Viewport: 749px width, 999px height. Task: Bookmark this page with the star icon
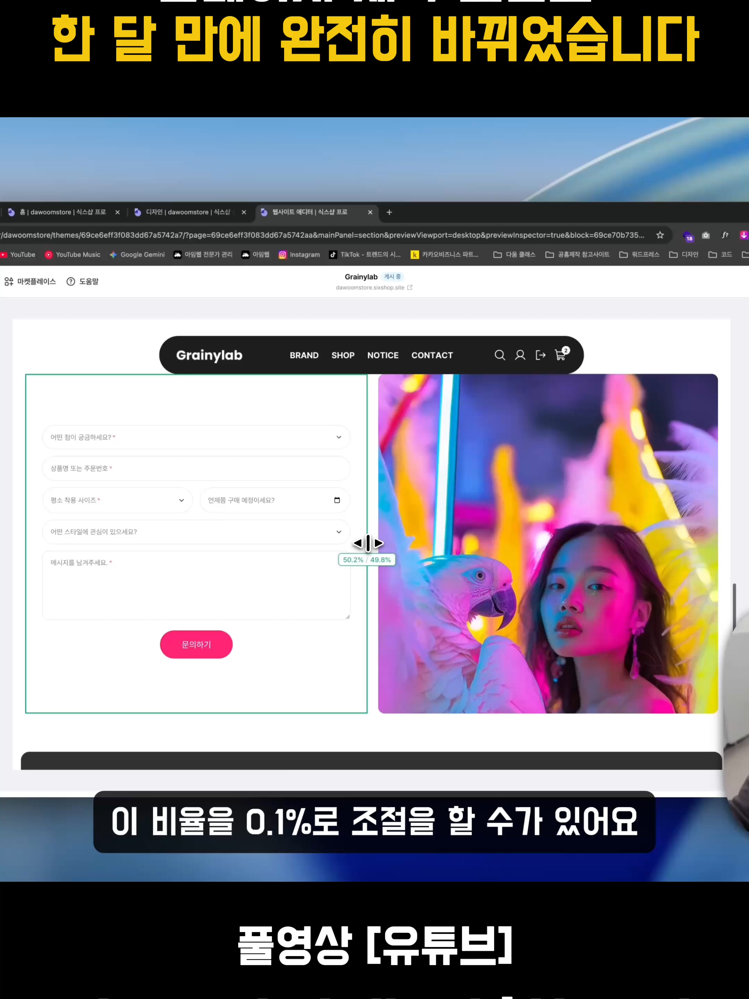point(660,235)
